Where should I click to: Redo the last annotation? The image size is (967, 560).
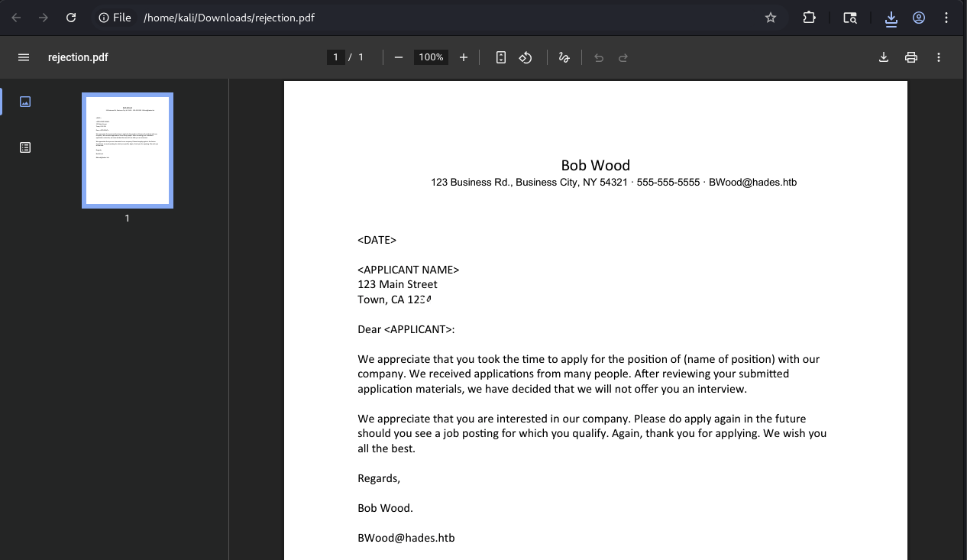(x=623, y=57)
